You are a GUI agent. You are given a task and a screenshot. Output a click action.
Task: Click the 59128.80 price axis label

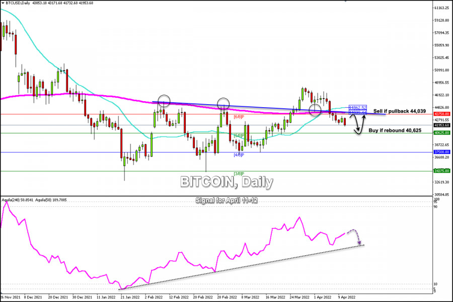tap(442, 21)
